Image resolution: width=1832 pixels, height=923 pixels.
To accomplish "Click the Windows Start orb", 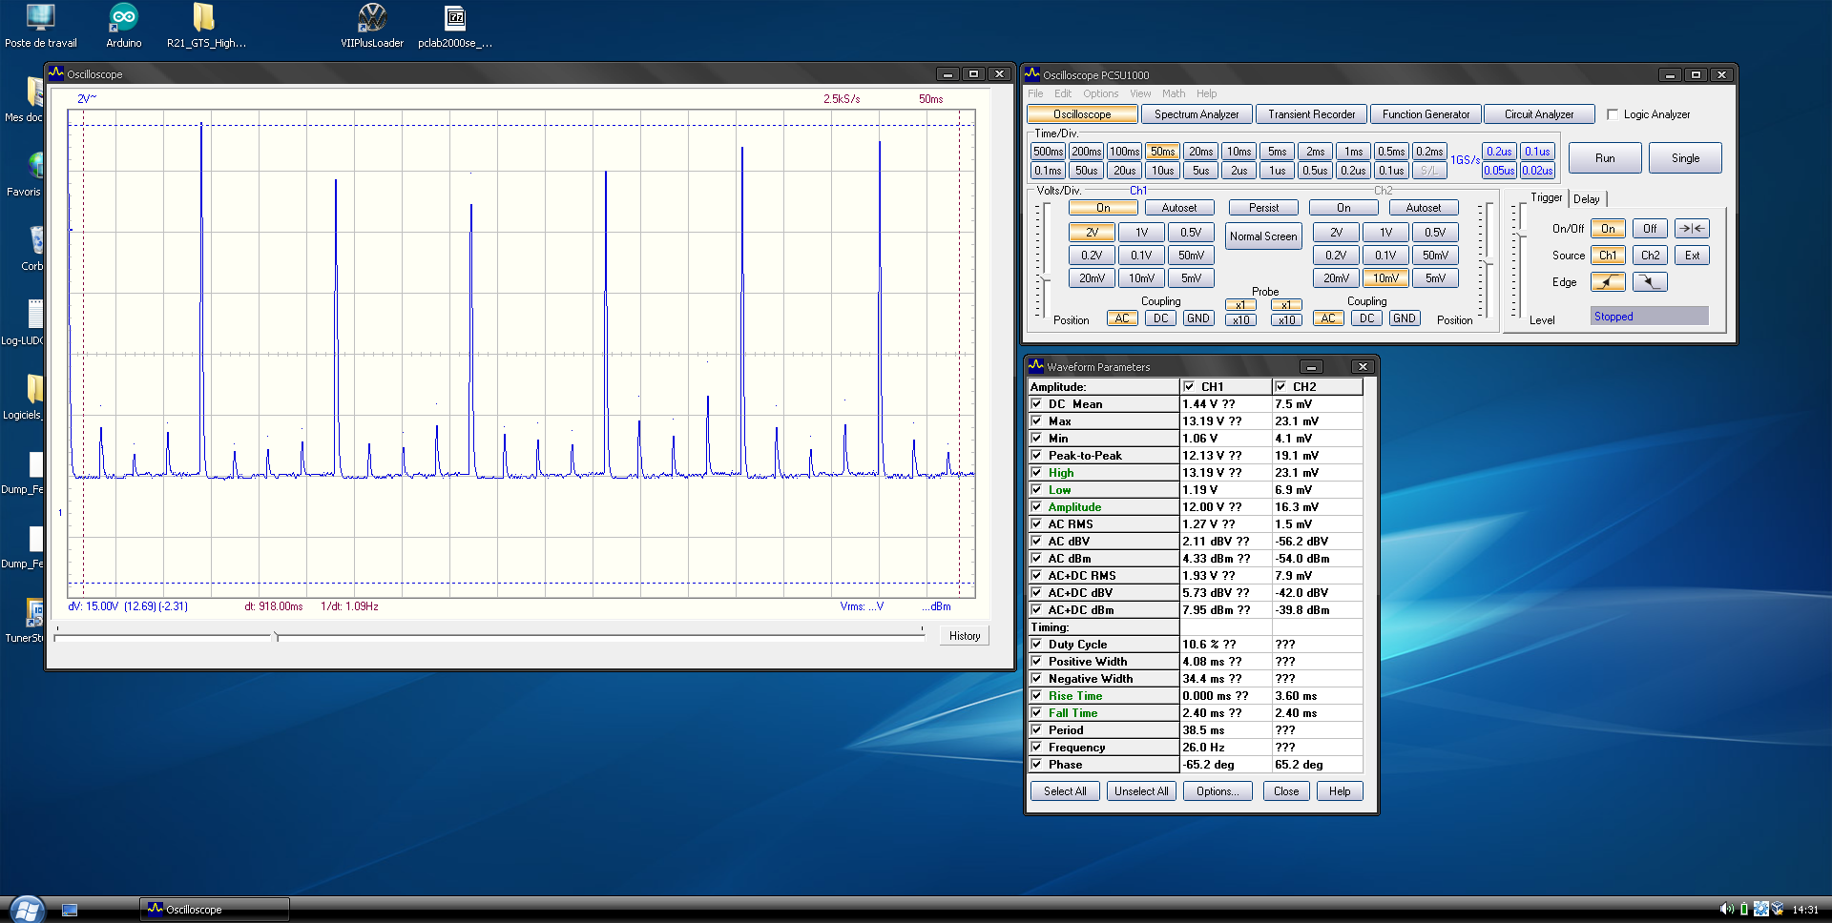I will (27, 909).
